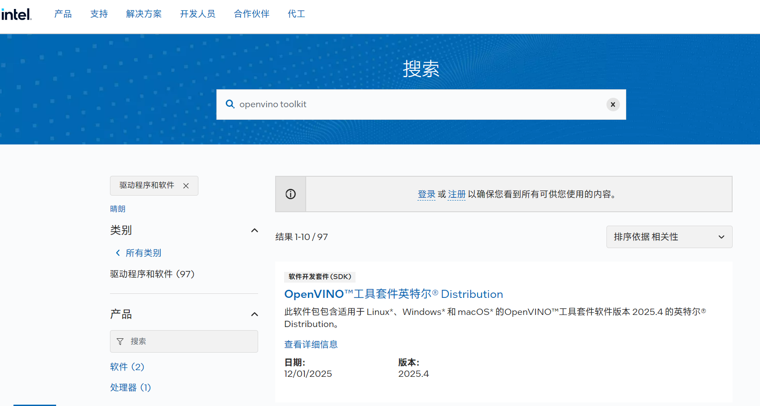
Task: Click the date 12/01/2025
Action: [308, 374]
